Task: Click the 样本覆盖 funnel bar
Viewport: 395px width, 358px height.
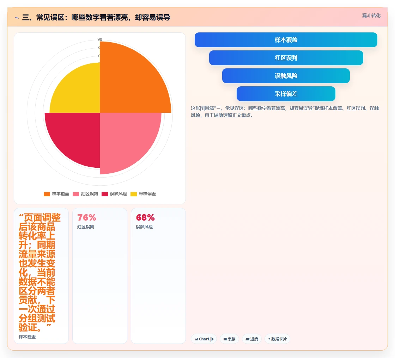Action: pos(286,40)
